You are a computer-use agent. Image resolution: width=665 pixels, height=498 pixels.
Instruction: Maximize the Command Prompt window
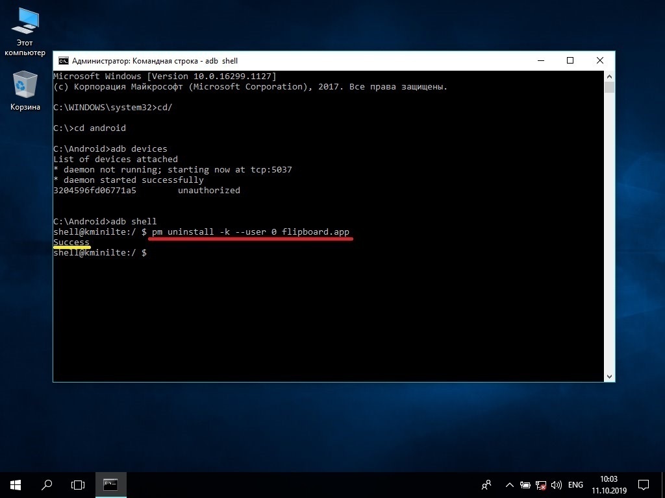click(570, 60)
